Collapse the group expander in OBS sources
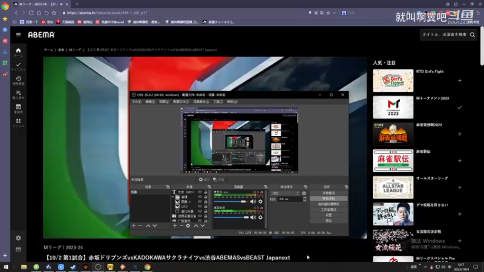 tap(173, 197)
